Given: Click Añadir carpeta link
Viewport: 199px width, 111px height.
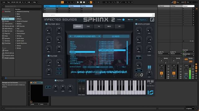Looking at the screenshot, I should click(x=9, y=58).
